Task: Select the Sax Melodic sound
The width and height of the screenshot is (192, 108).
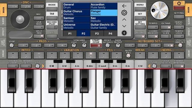Action: click(x=104, y=19)
